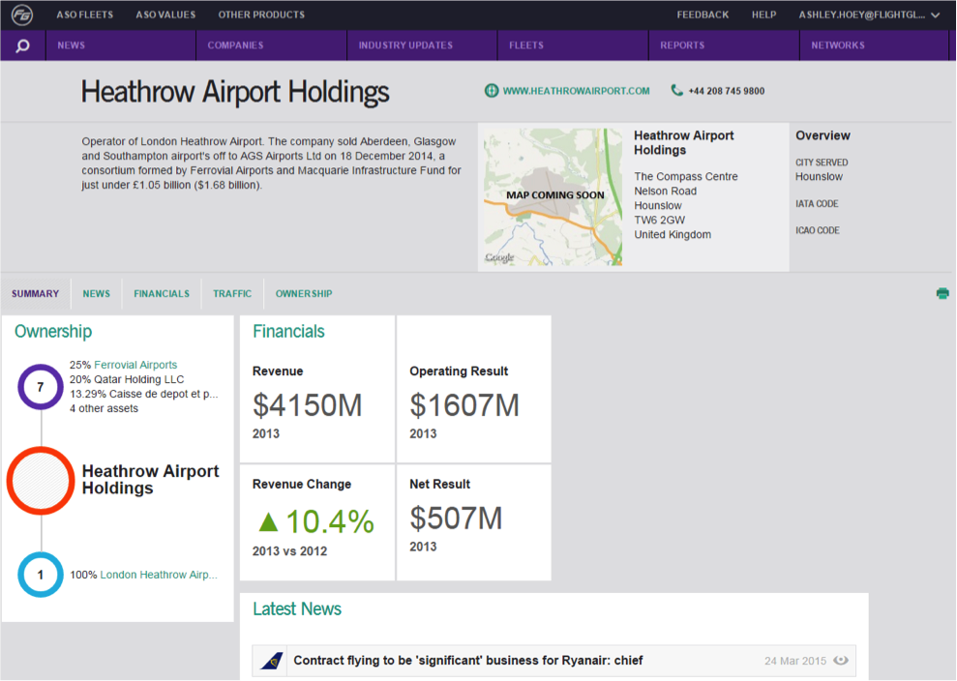957x681 pixels.
Task: Click the phone icon
Action: click(x=676, y=91)
